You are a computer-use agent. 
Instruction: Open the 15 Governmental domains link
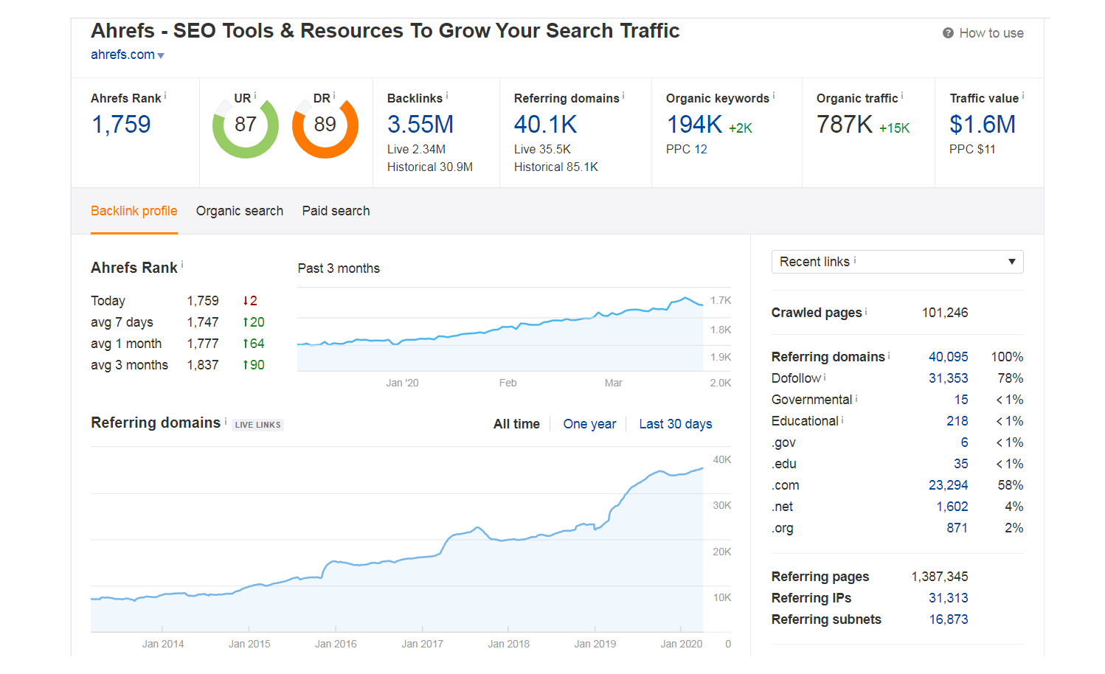[x=961, y=400]
